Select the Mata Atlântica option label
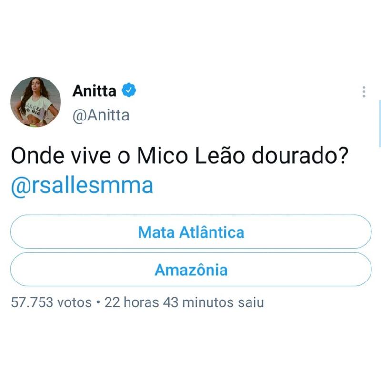 coord(191,232)
